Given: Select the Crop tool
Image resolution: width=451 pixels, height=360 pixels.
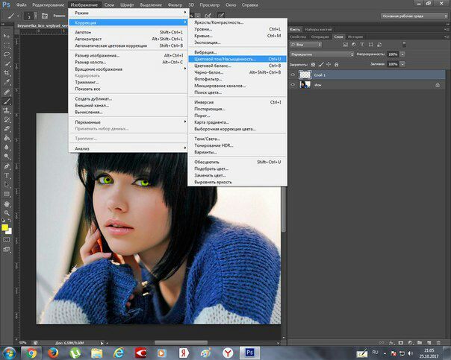Looking at the screenshot, I should pyautogui.click(x=7, y=72).
